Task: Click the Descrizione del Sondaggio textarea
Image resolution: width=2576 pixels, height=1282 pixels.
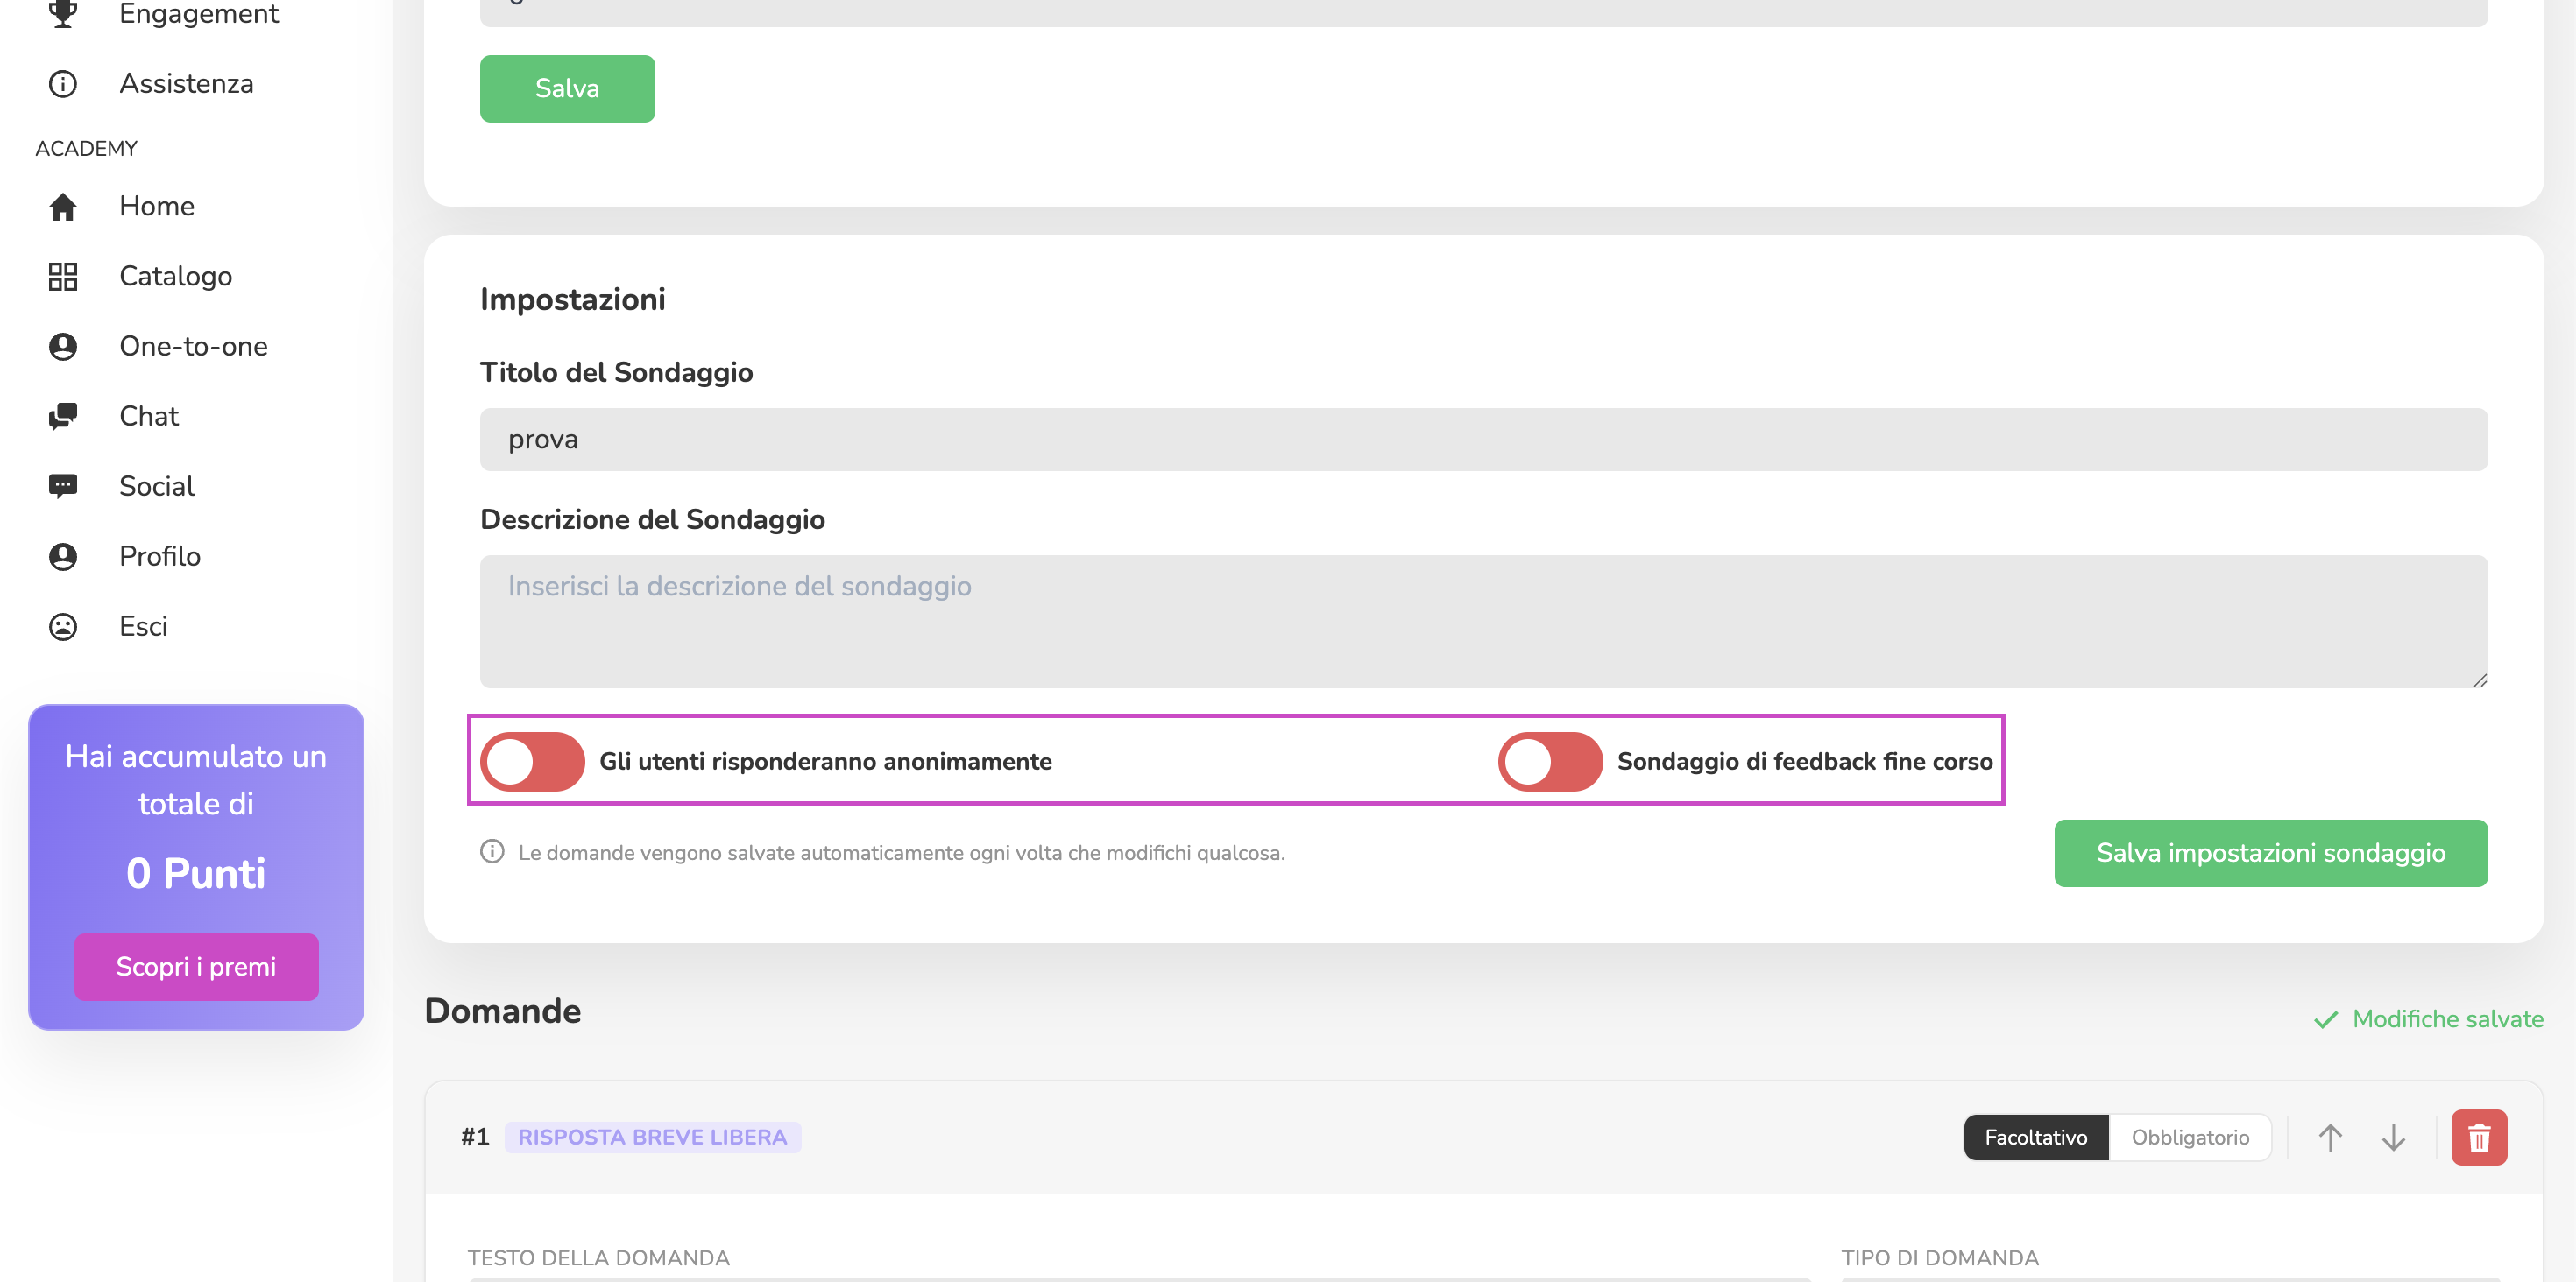Action: (1483, 622)
